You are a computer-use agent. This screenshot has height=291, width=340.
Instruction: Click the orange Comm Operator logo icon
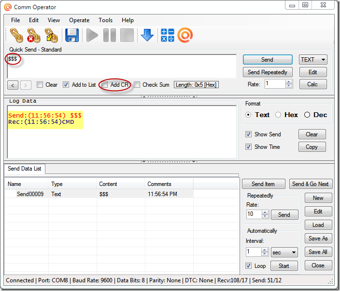coord(185,35)
